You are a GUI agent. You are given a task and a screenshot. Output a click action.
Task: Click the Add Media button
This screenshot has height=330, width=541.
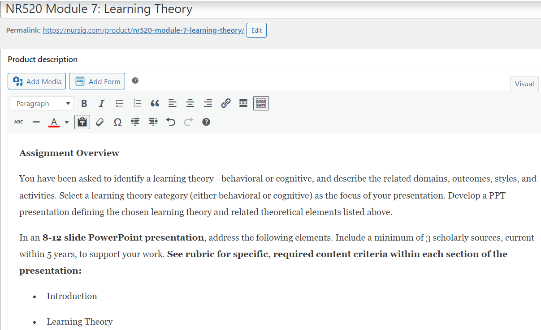36,81
